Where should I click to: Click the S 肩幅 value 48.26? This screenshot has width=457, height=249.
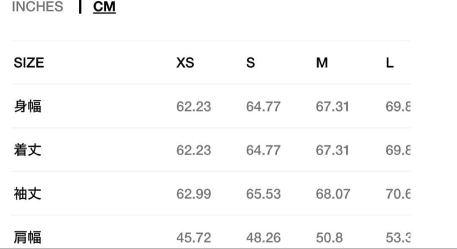pyautogui.click(x=263, y=238)
